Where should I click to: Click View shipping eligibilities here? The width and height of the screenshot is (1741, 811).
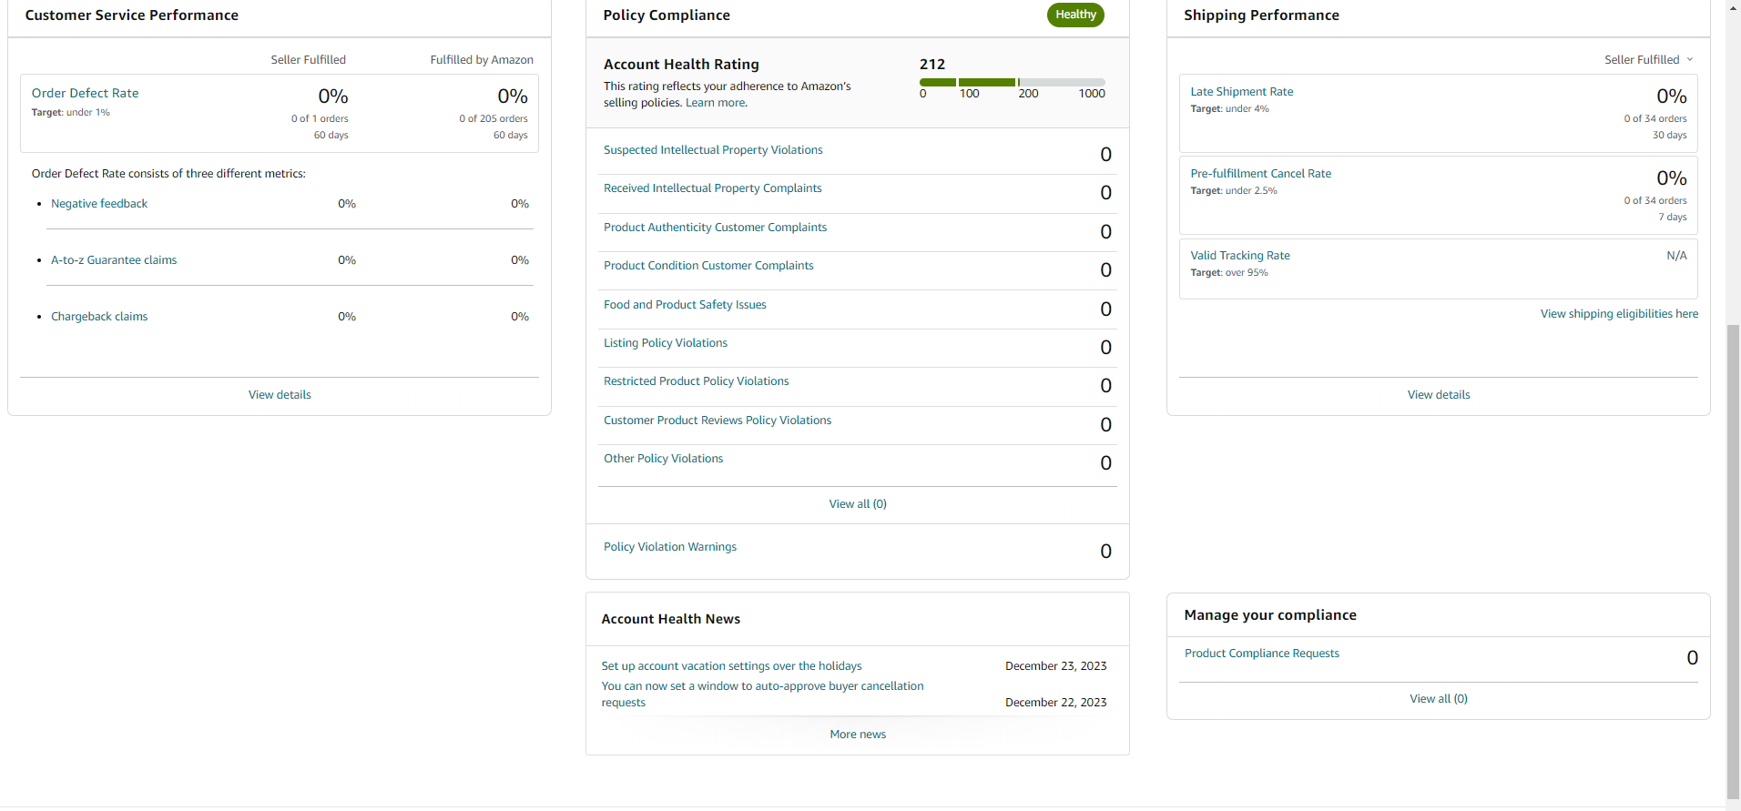(x=1619, y=314)
